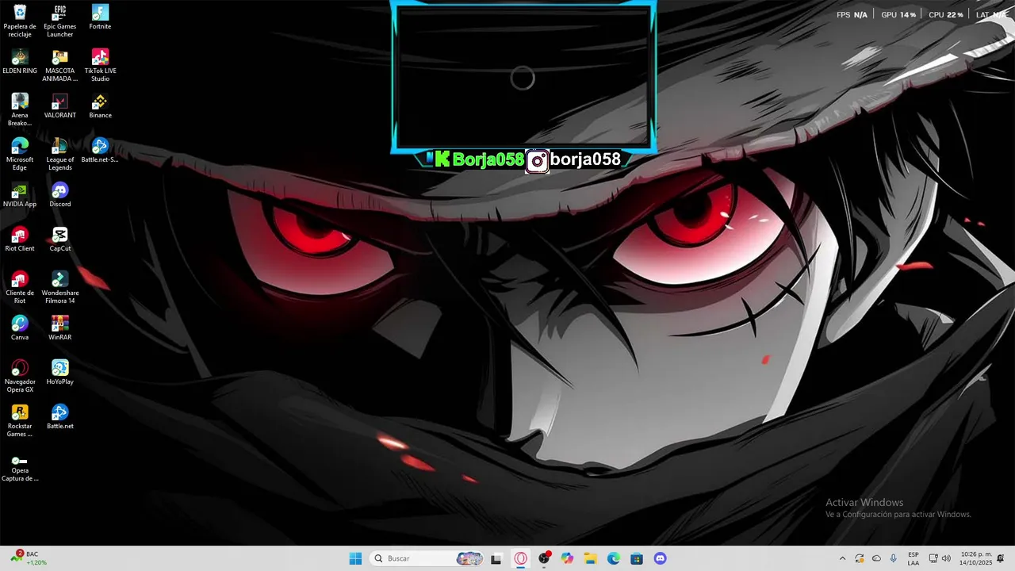The height and width of the screenshot is (571, 1015).
Task: Click the VALORANT desktop shortcut
Action: coord(60,105)
